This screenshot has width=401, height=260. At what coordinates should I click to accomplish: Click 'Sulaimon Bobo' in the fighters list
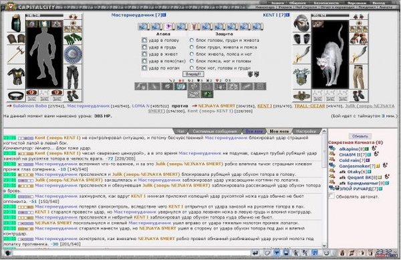pos(30,106)
